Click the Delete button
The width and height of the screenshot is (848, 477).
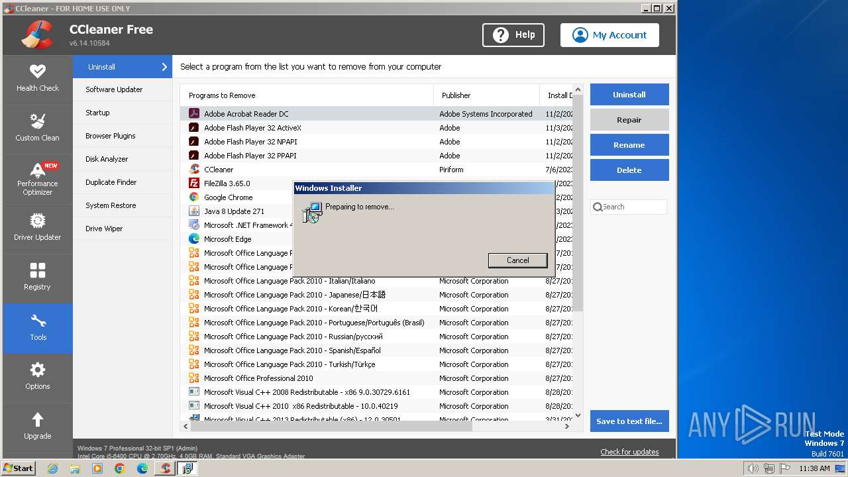629,170
